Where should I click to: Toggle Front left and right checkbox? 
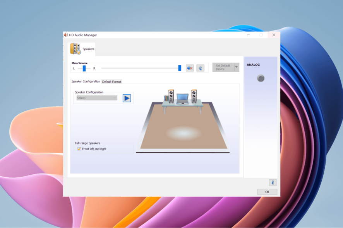[79, 149]
